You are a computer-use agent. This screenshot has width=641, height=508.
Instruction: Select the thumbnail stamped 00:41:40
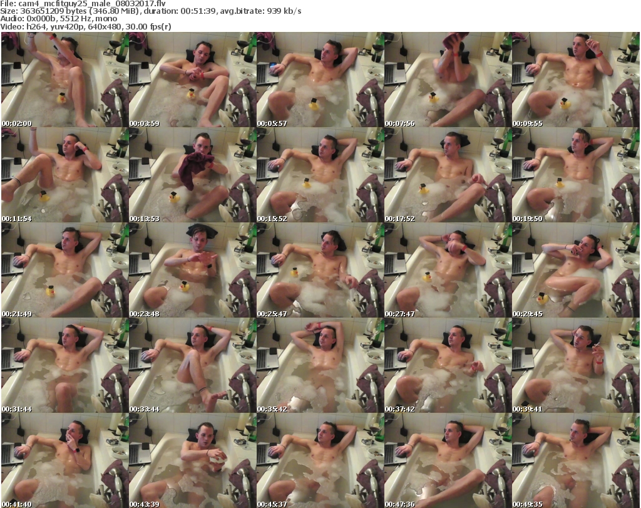pos(65,460)
